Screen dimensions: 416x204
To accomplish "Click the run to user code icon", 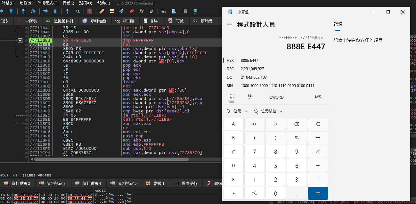I will point(77,11).
